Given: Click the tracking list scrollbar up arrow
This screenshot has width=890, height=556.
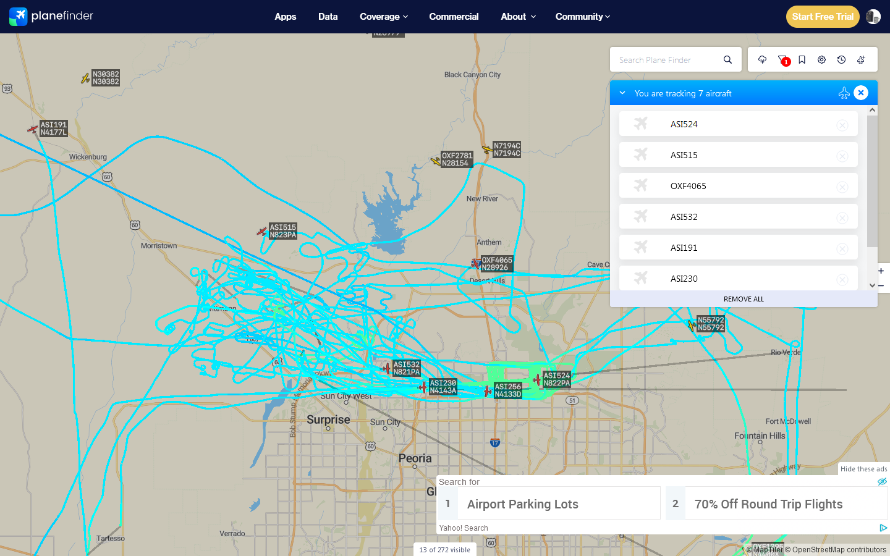Looking at the screenshot, I should (872, 110).
